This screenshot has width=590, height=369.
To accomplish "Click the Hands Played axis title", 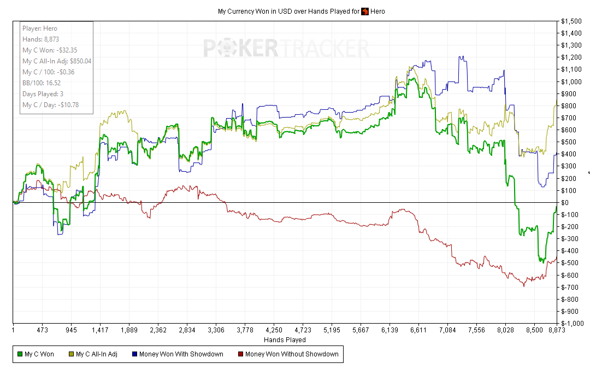I will (x=285, y=340).
